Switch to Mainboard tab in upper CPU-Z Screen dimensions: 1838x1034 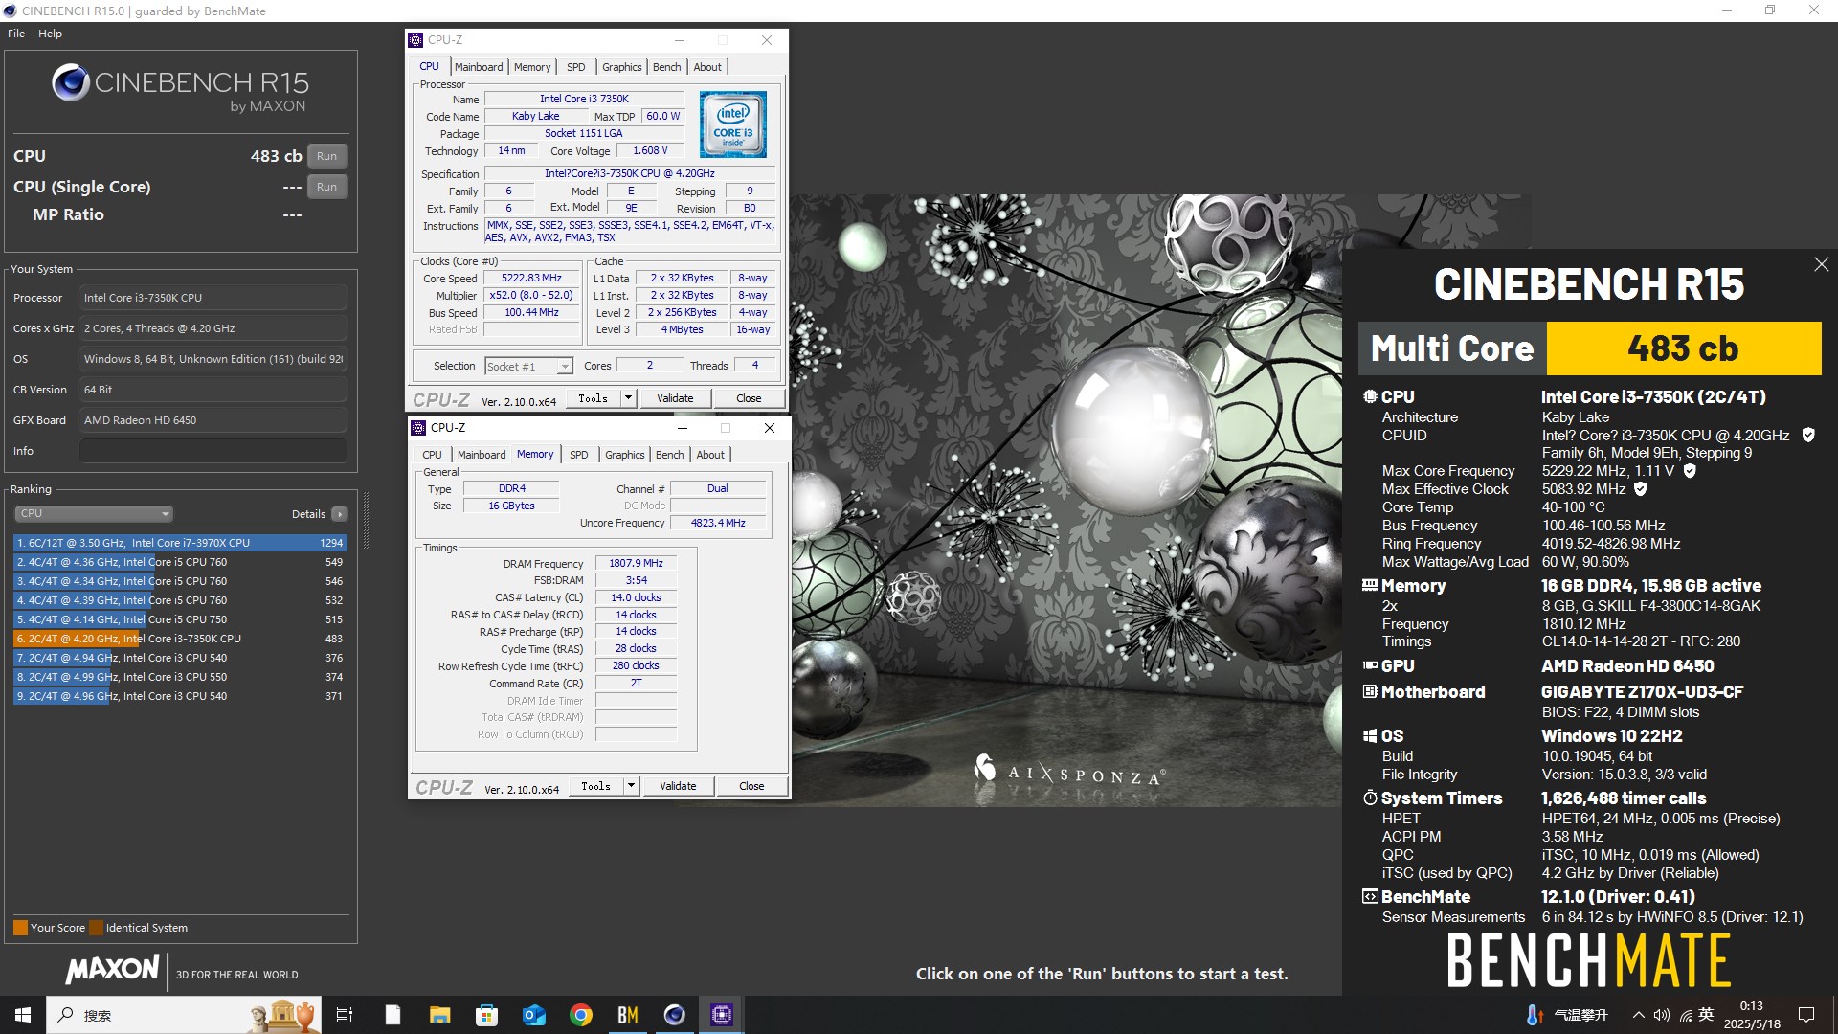479,67
